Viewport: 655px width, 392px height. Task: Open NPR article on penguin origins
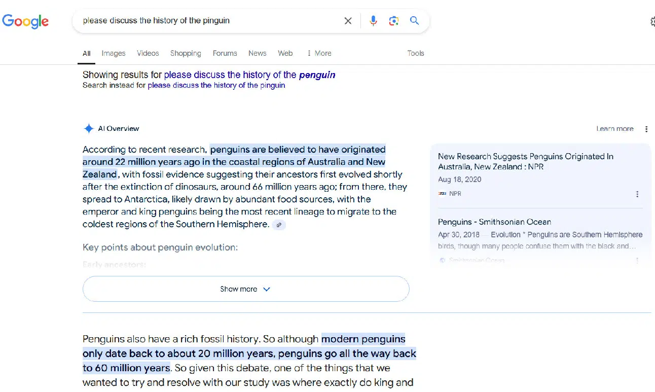[526, 161]
